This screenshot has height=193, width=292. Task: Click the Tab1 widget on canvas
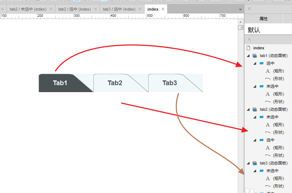coord(60,83)
